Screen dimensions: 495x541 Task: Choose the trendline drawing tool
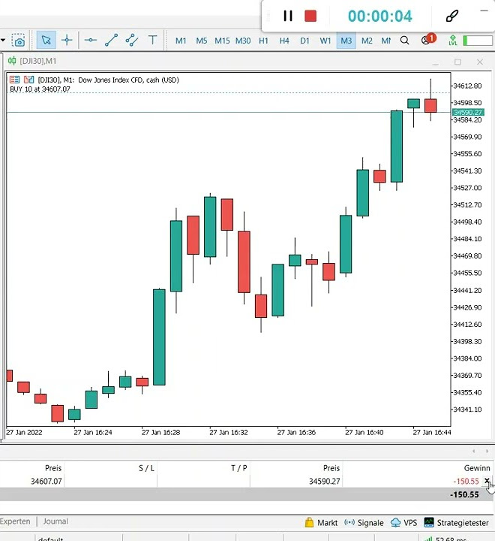[111, 41]
